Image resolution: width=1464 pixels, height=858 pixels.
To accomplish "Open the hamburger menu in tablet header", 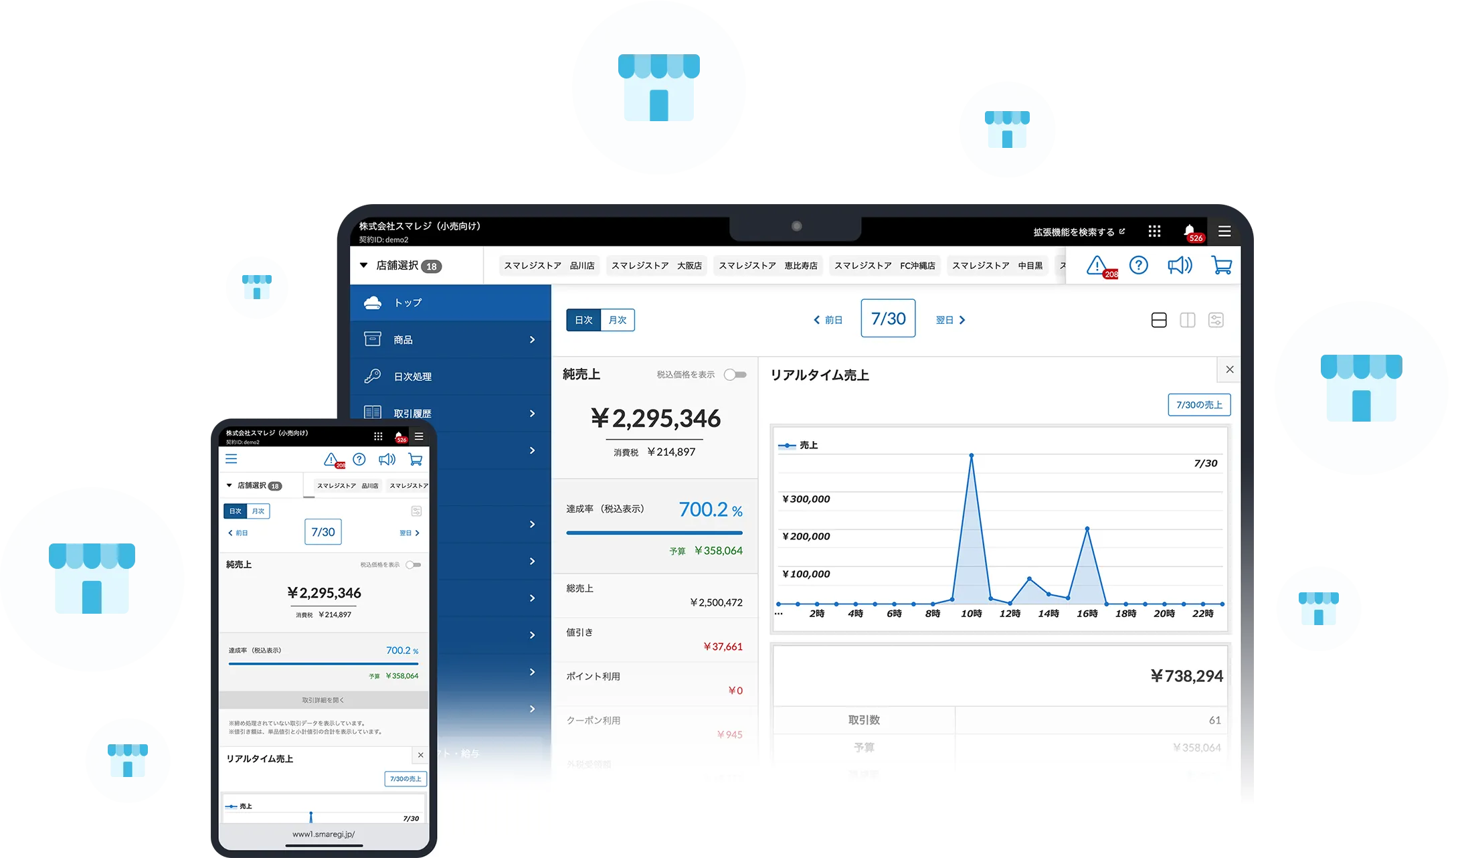I will 1224,232.
